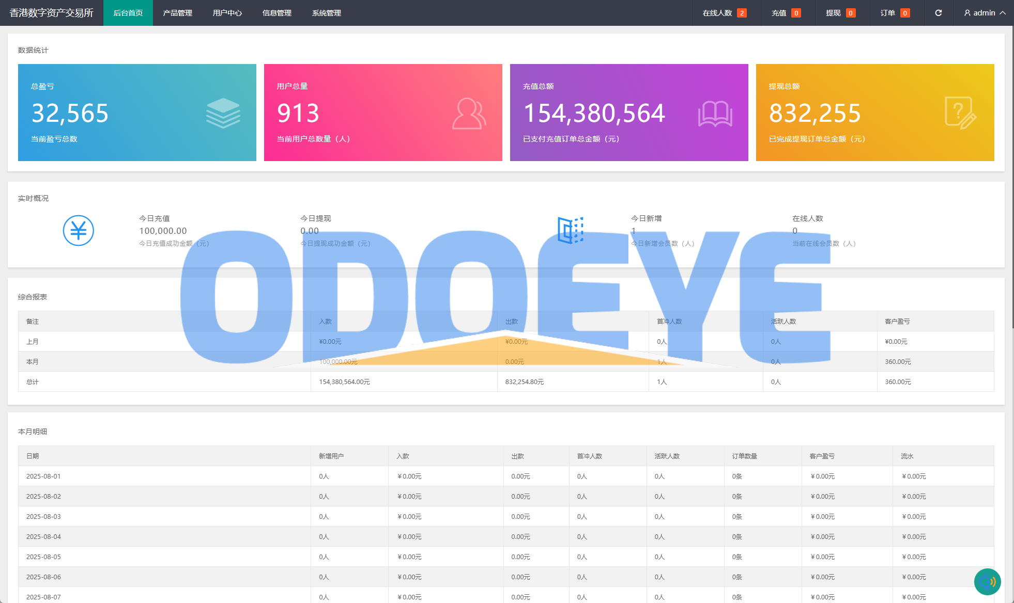This screenshot has height=603, width=1014.
Task: Click the edit note icon on 提现总额 card
Action: pos(960,113)
